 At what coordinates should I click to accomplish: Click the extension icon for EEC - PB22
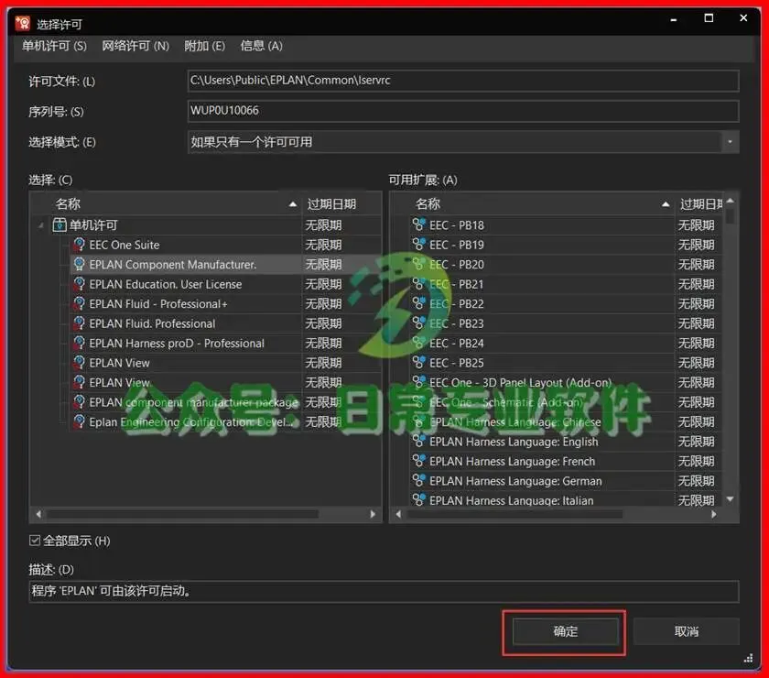[419, 303]
